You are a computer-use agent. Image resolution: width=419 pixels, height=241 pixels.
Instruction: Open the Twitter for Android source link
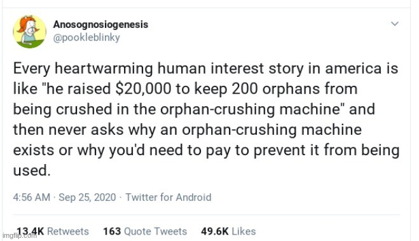(168, 198)
